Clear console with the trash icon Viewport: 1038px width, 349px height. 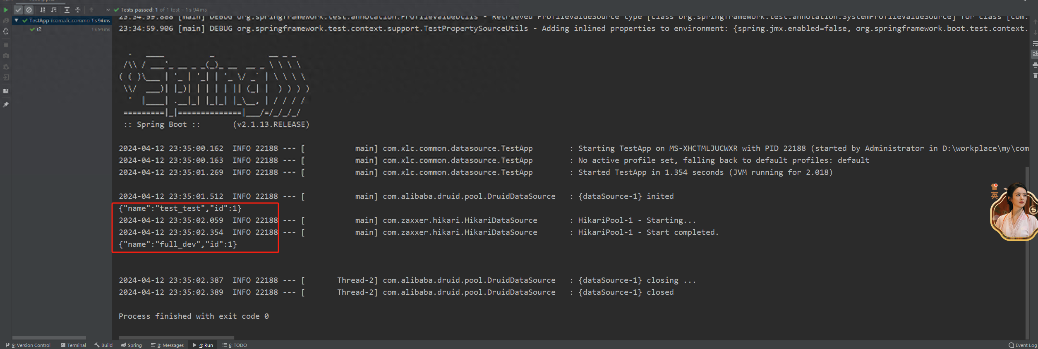(1035, 76)
